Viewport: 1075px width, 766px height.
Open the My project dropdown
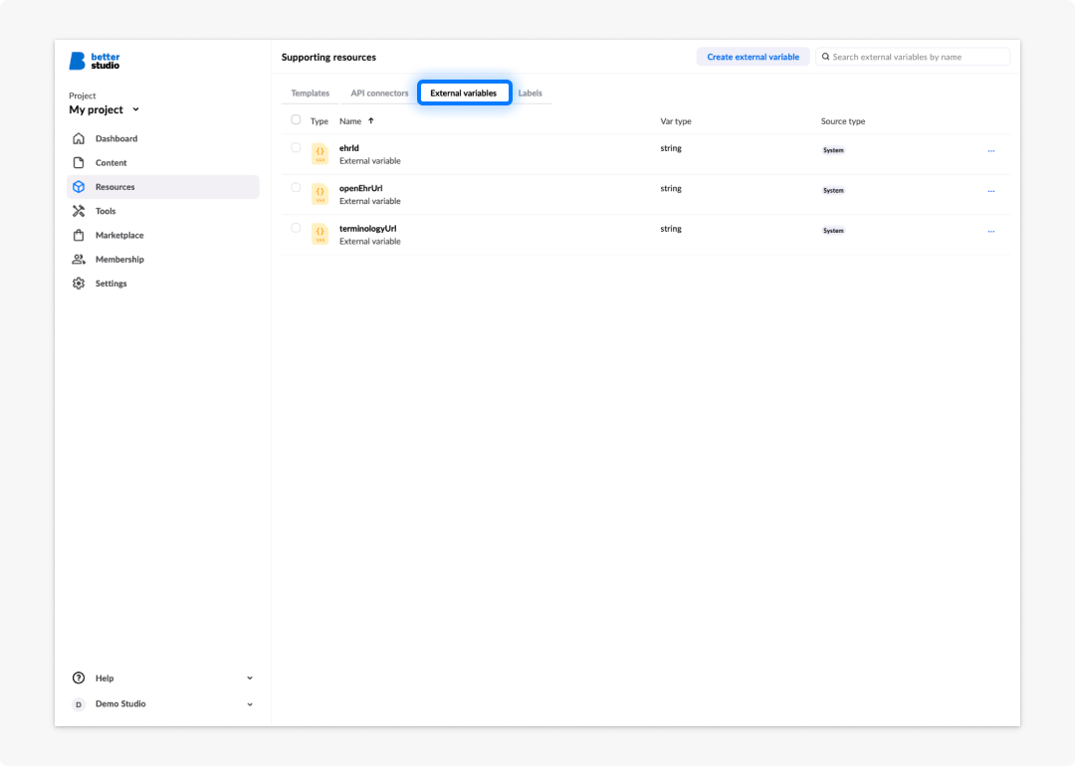tap(105, 109)
